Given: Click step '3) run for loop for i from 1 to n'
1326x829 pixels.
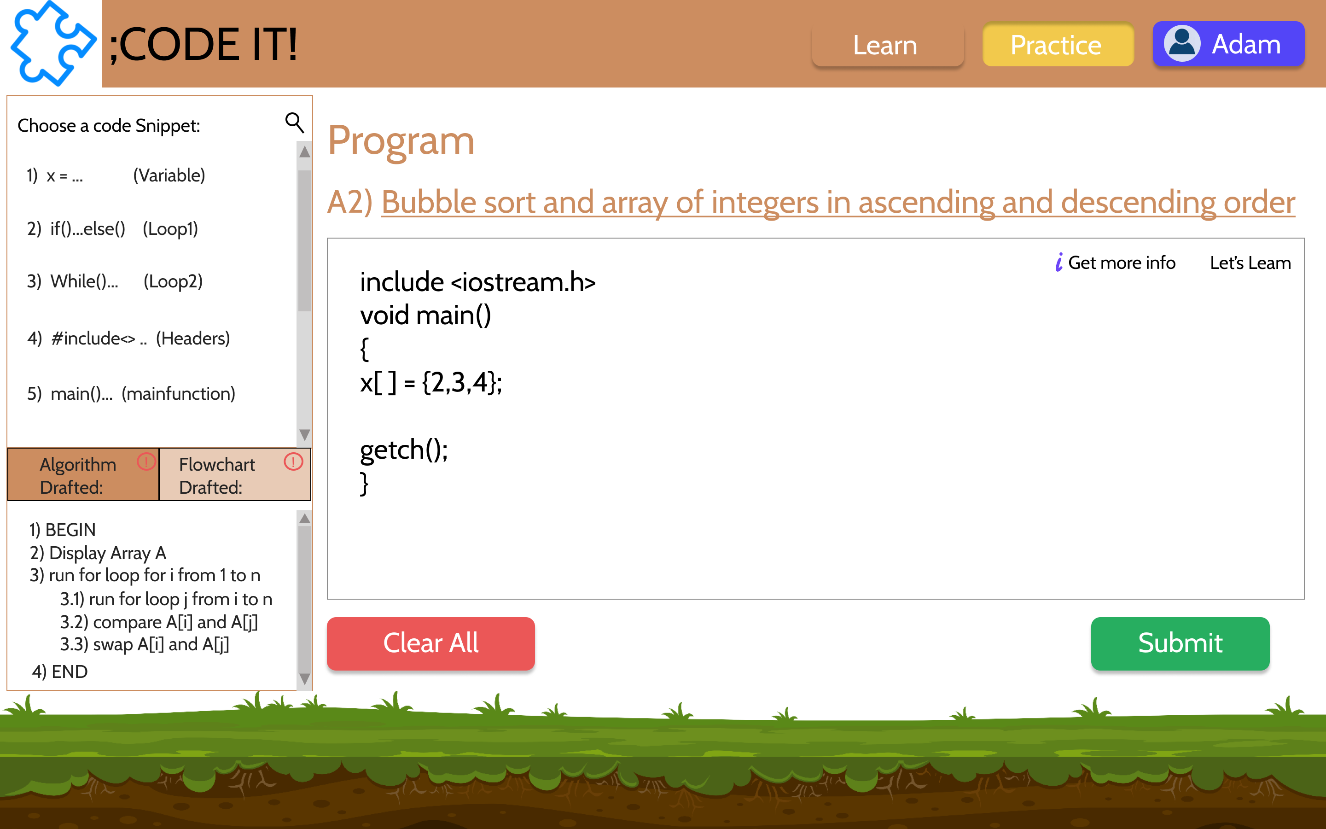Looking at the screenshot, I should point(145,576).
